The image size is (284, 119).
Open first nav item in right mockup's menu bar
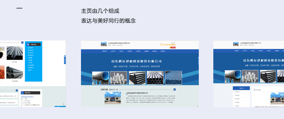pos(237,51)
